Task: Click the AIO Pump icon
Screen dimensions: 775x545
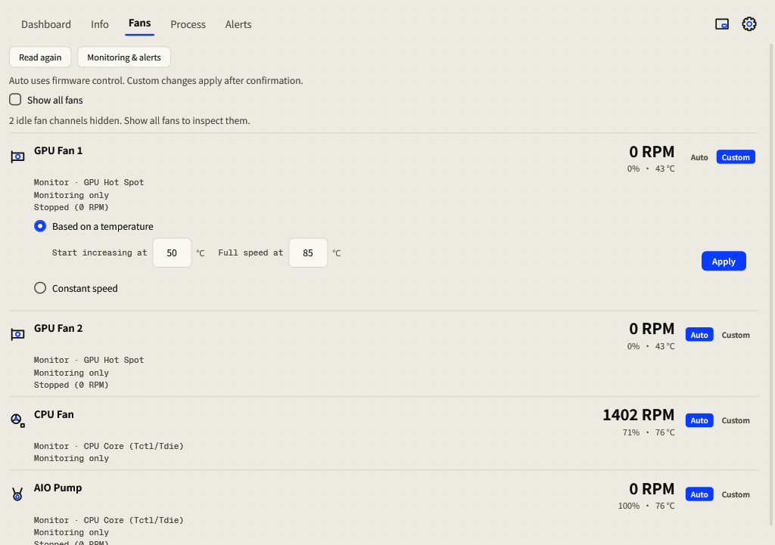Action: click(18, 494)
